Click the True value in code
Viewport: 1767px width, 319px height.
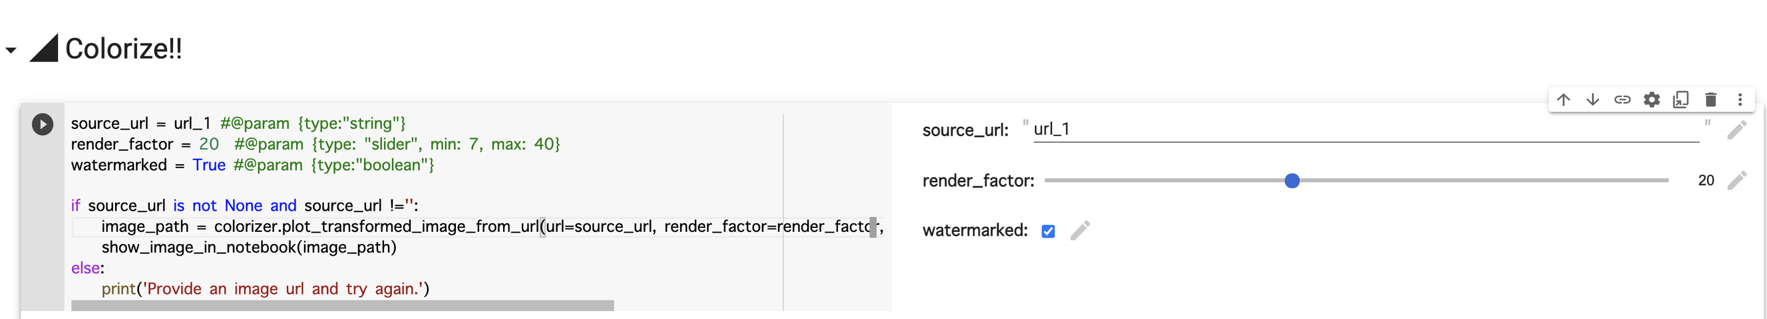pos(208,165)
